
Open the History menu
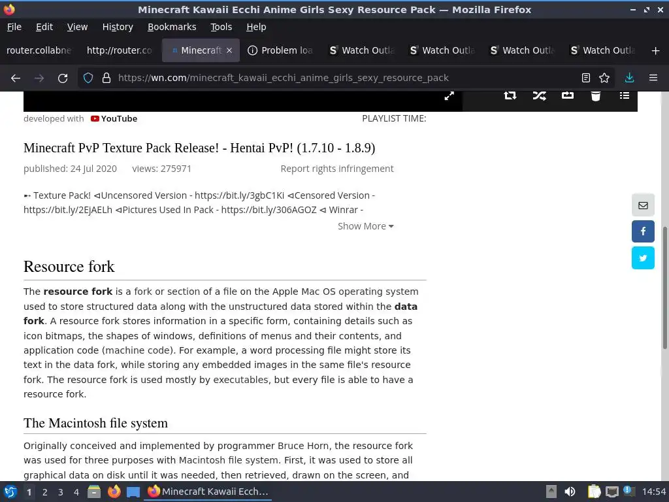[x=118, y=27]
